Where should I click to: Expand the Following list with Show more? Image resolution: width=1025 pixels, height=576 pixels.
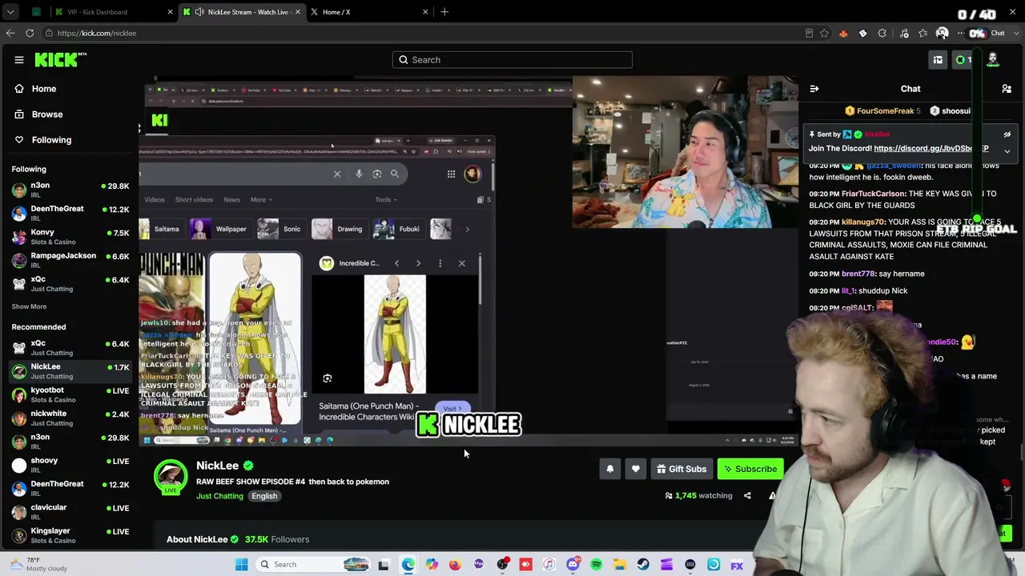click(x=29, y=306)
